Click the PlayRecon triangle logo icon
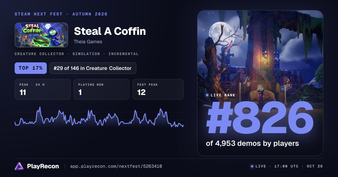 point(19,166)
